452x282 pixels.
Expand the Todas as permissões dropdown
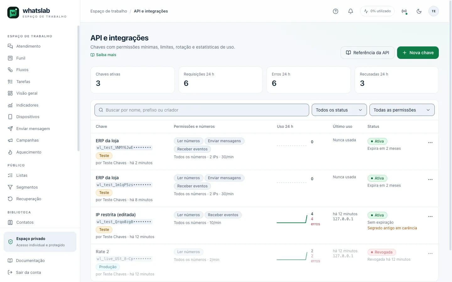tap(402, 110)
